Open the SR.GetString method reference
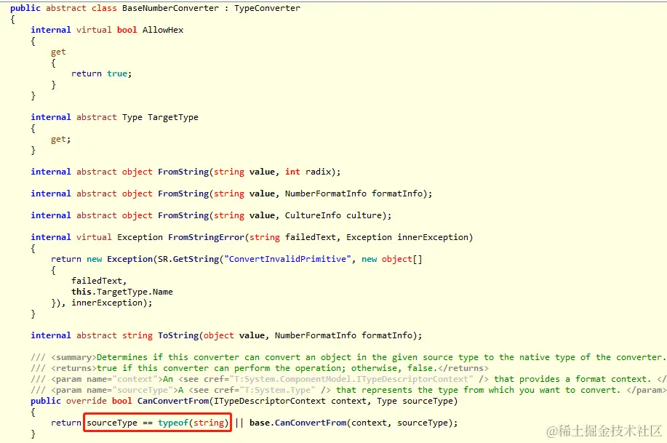The image size is (667, 443). click(188, 259)
